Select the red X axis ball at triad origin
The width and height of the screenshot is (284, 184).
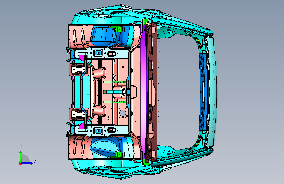pyautogui.click(x=20, y=163)
